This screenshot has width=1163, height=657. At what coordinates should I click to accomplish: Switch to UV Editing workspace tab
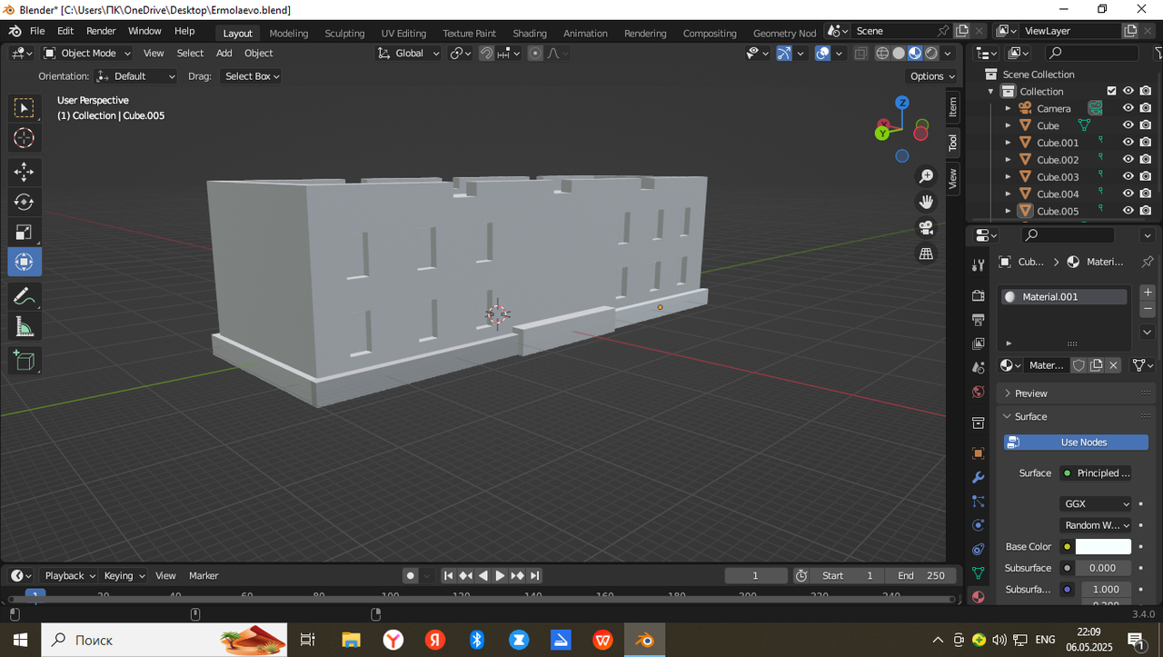[403, 33]
